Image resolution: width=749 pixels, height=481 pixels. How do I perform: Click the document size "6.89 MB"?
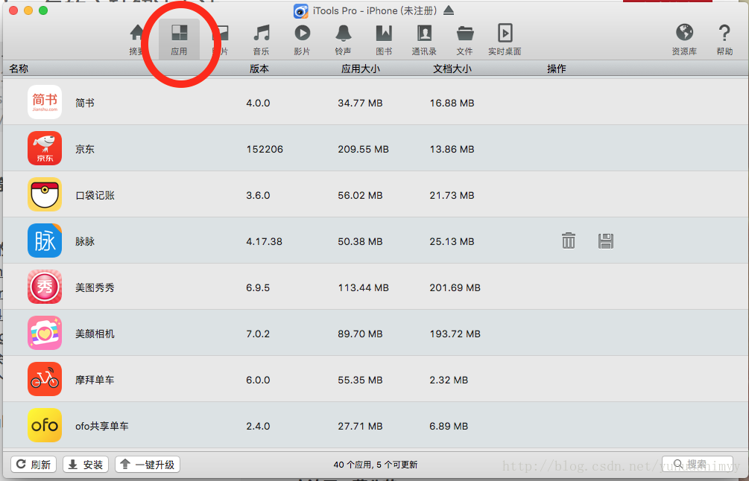click(449, 426)
